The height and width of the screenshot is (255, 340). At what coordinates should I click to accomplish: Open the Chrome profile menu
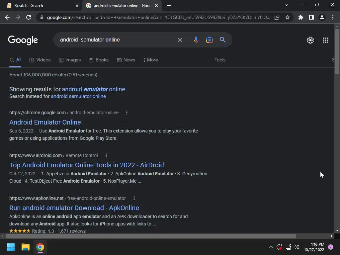[322, 17]
